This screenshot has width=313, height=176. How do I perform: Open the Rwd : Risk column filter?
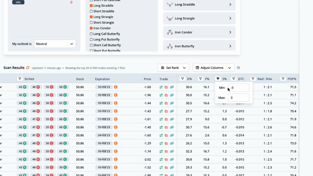click(253, 79)
